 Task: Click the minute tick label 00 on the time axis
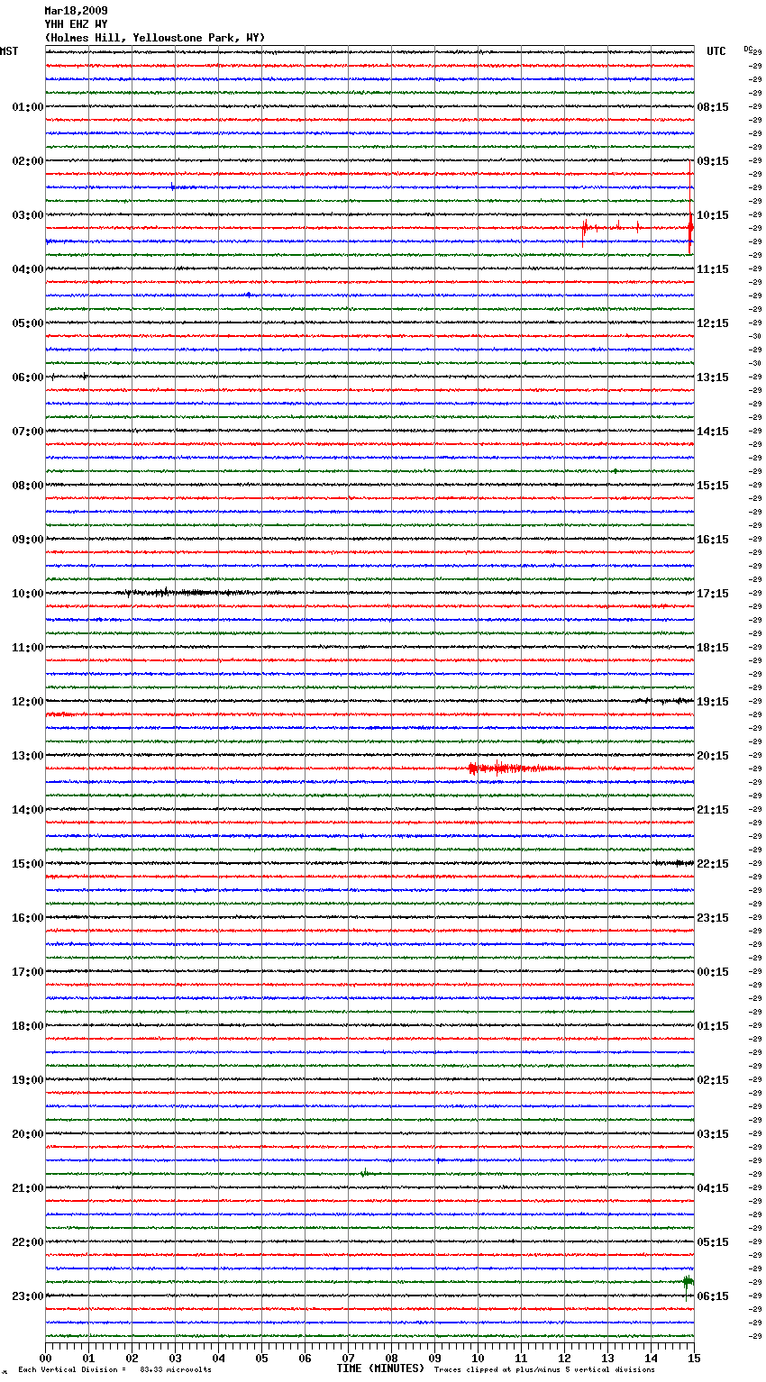pos(46,1358)
